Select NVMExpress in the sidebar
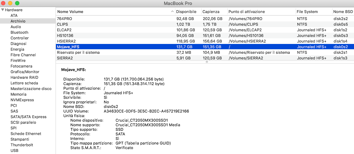The image size is (354, 154). pyautogui.click(x=22, y=100)
